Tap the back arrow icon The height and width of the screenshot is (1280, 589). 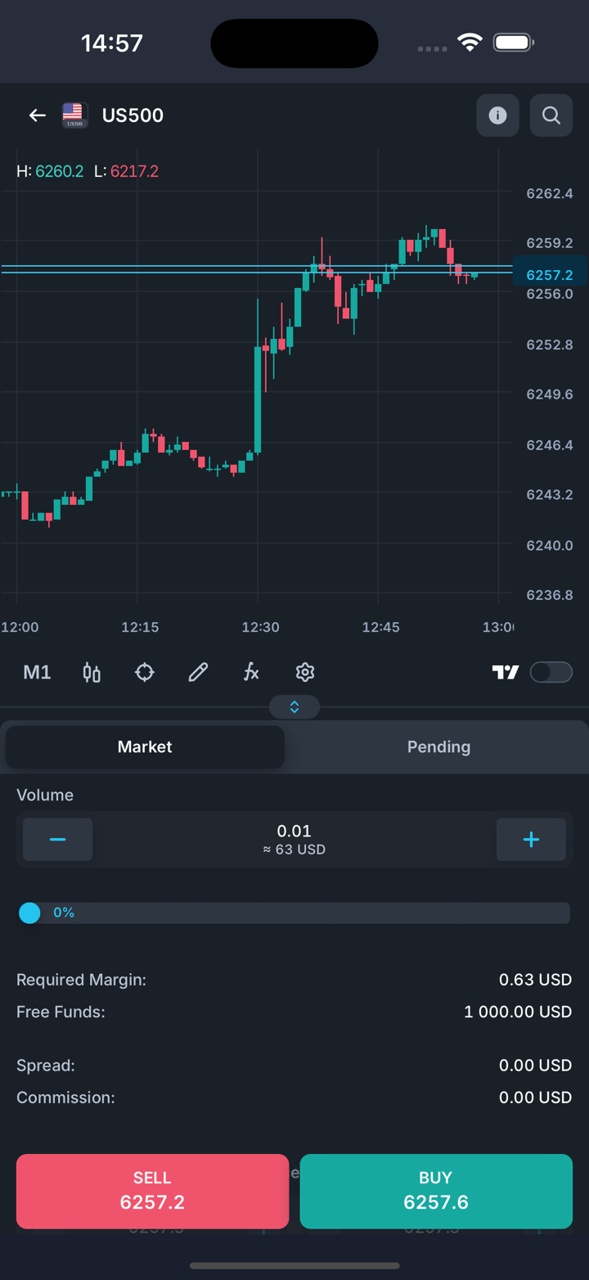tap(37, 115)
